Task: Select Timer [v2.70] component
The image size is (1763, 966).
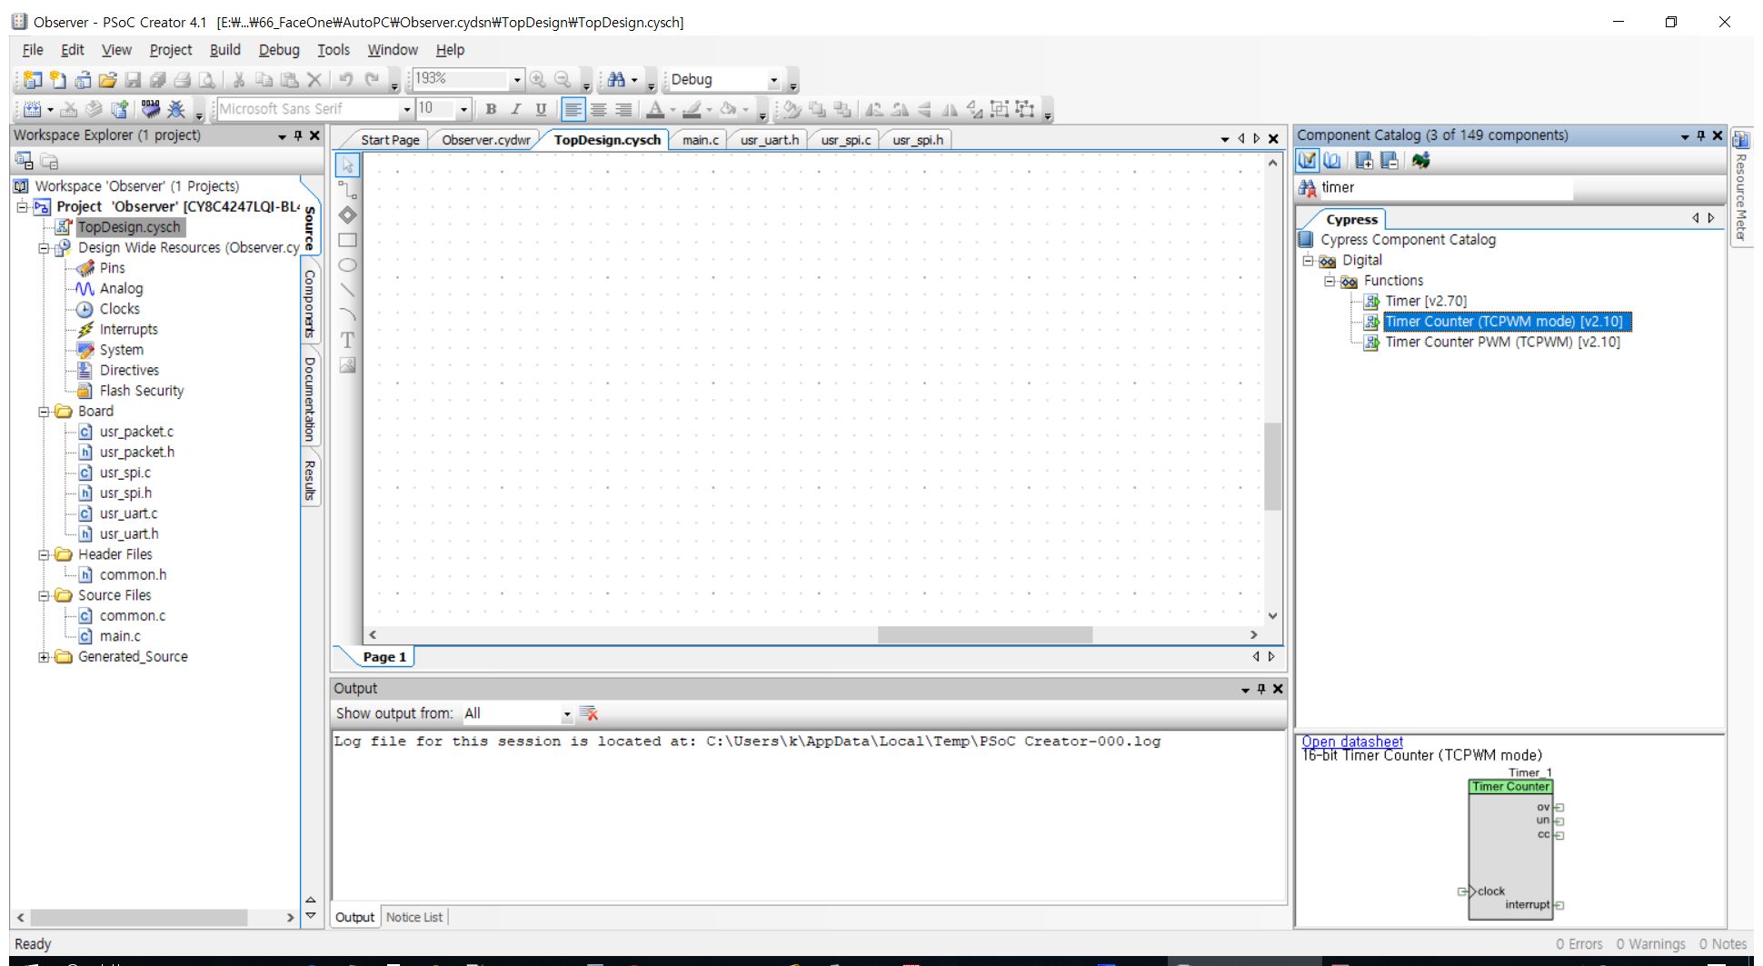Action: (x=1426, y=301)
